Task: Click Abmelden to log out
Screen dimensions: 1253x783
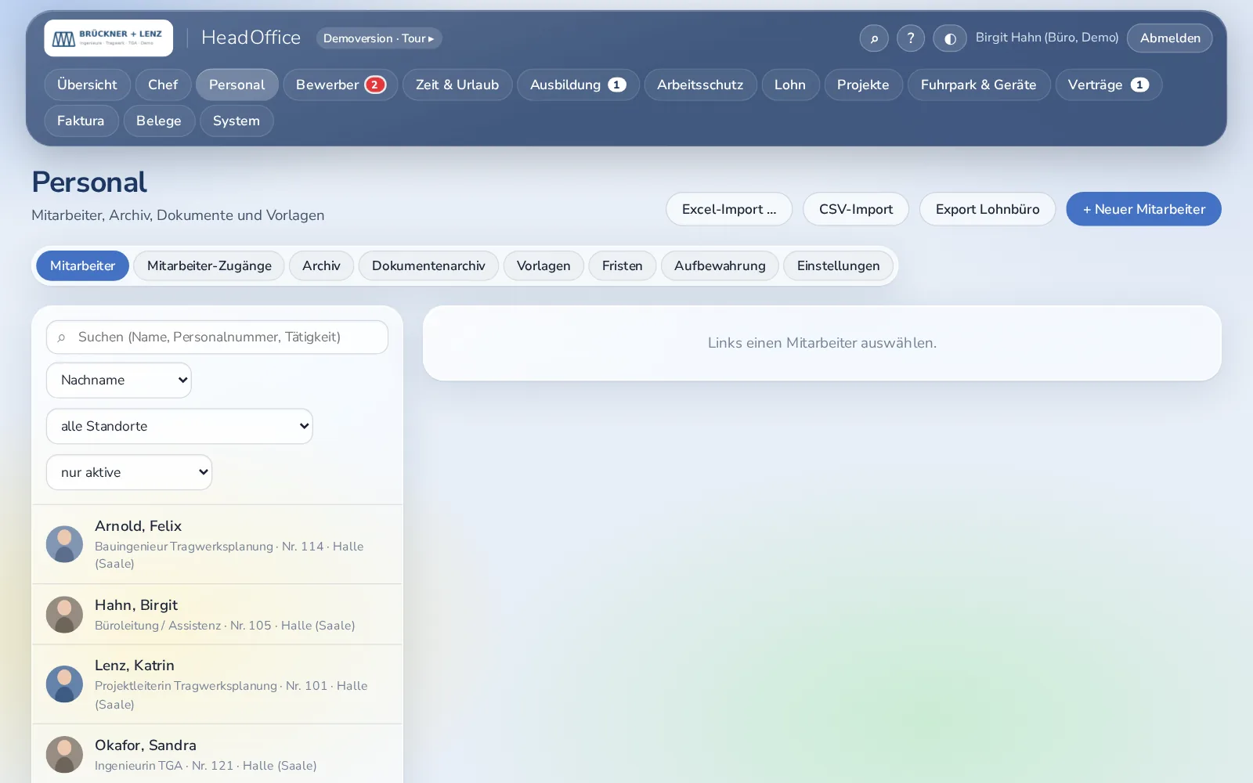Action: pos(1170,38)
